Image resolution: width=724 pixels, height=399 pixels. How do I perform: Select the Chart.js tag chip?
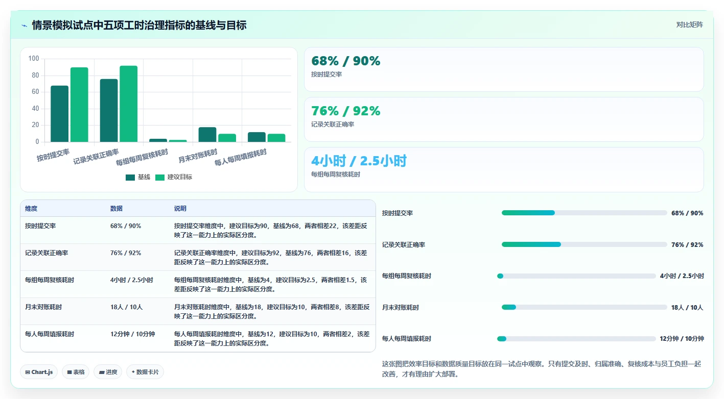coord(39,372)
